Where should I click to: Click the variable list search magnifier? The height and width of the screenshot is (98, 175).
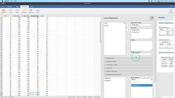(x=124, y=23)
